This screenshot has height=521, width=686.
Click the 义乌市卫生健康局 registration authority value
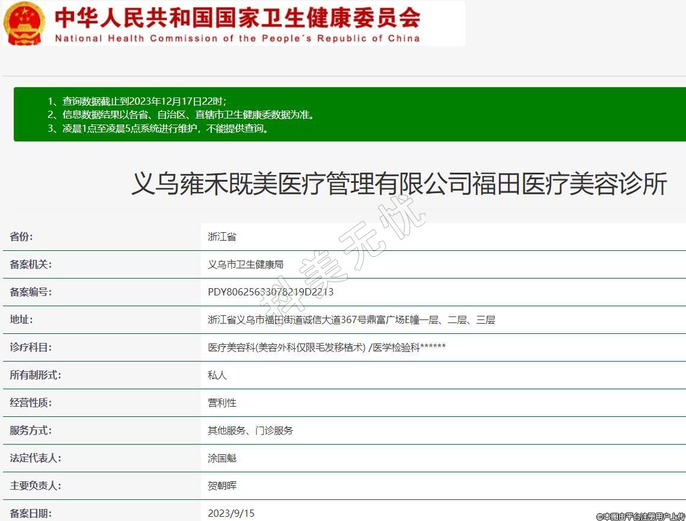point(246,264)
